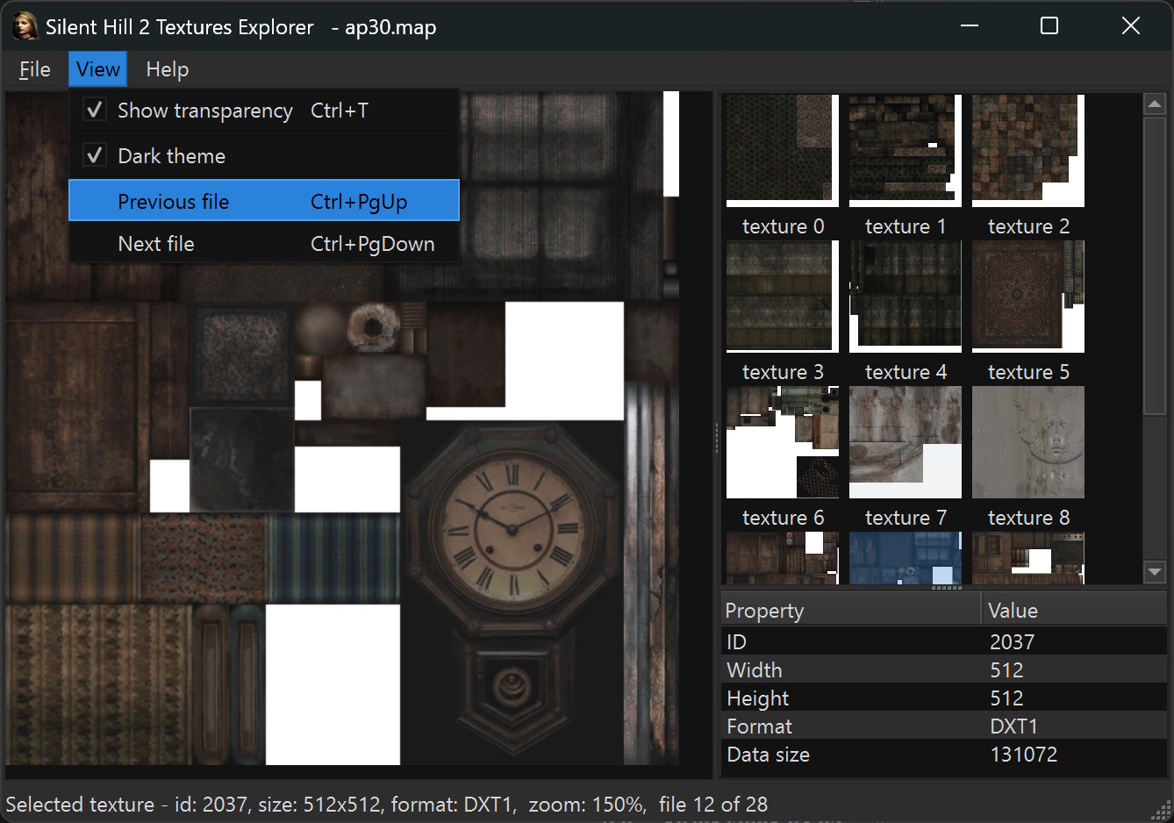Choose Next file menu entry
The width and height of the screenshot is (1174, 823).
(264, 244)
